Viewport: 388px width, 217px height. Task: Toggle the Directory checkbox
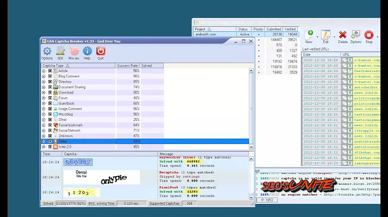click(x=50, y=82)
